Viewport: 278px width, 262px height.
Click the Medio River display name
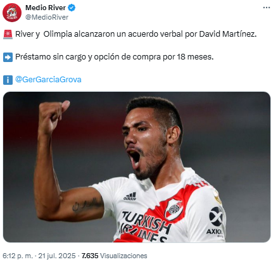coord(46,8)
